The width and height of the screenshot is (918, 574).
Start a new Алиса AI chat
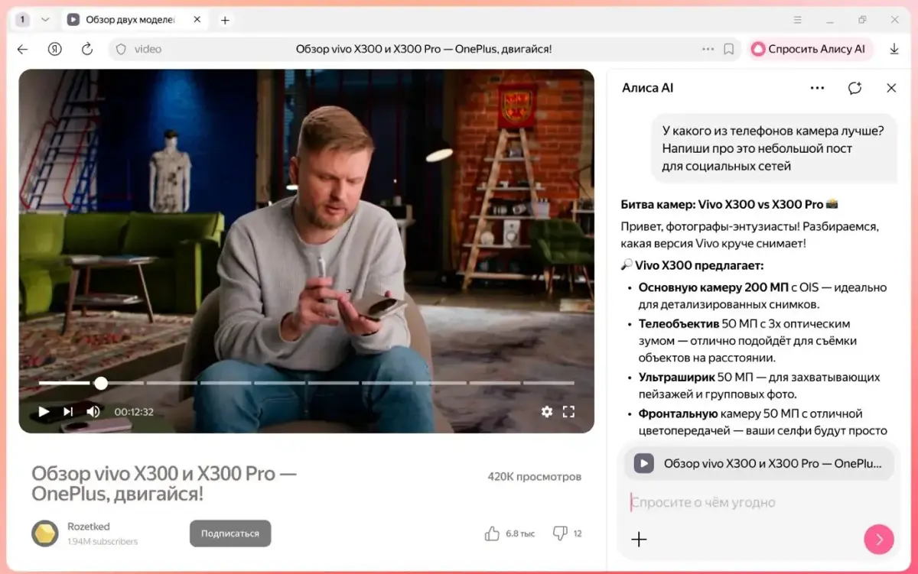click(x=855, y=88)
